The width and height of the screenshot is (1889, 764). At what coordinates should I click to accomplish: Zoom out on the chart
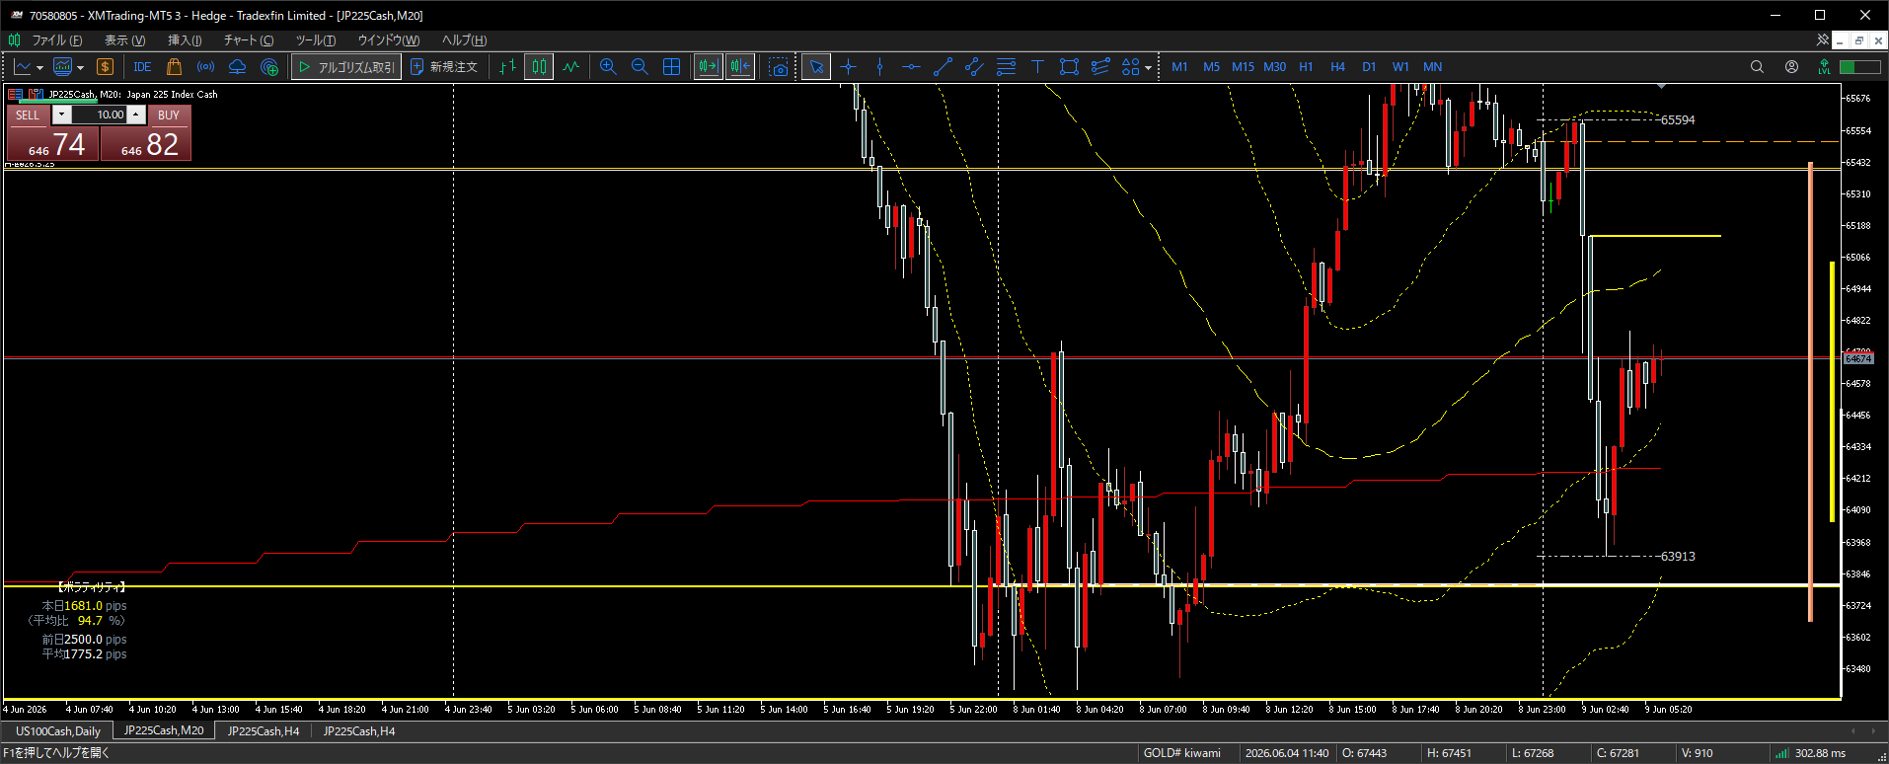(640, 67)
